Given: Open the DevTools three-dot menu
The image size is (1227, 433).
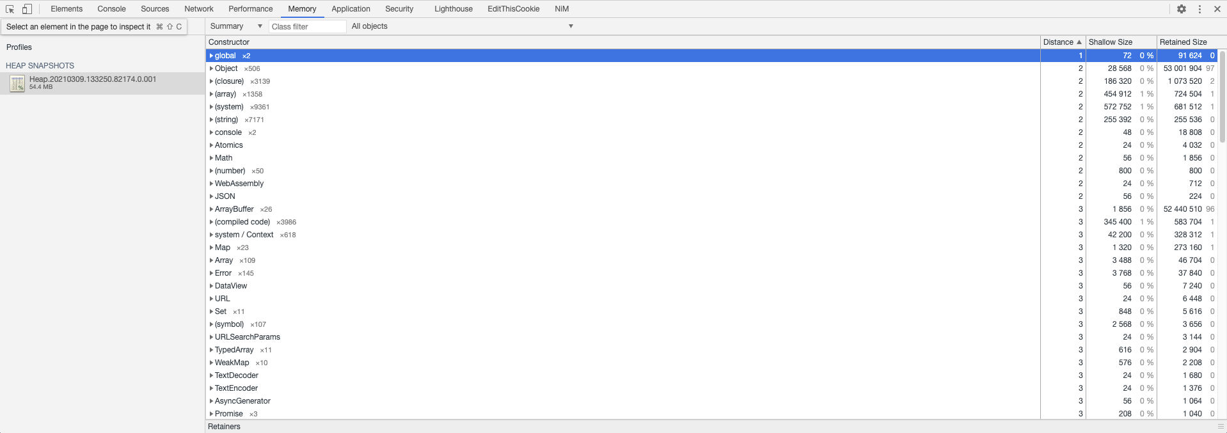Looking at the screenshot, I should 1199,9.
